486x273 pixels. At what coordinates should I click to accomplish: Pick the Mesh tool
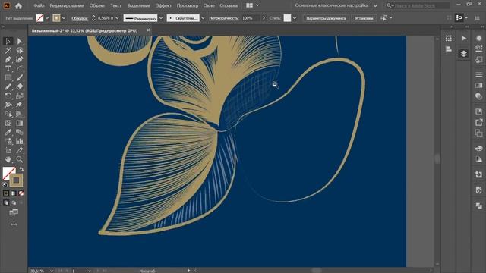coord(8,123)
